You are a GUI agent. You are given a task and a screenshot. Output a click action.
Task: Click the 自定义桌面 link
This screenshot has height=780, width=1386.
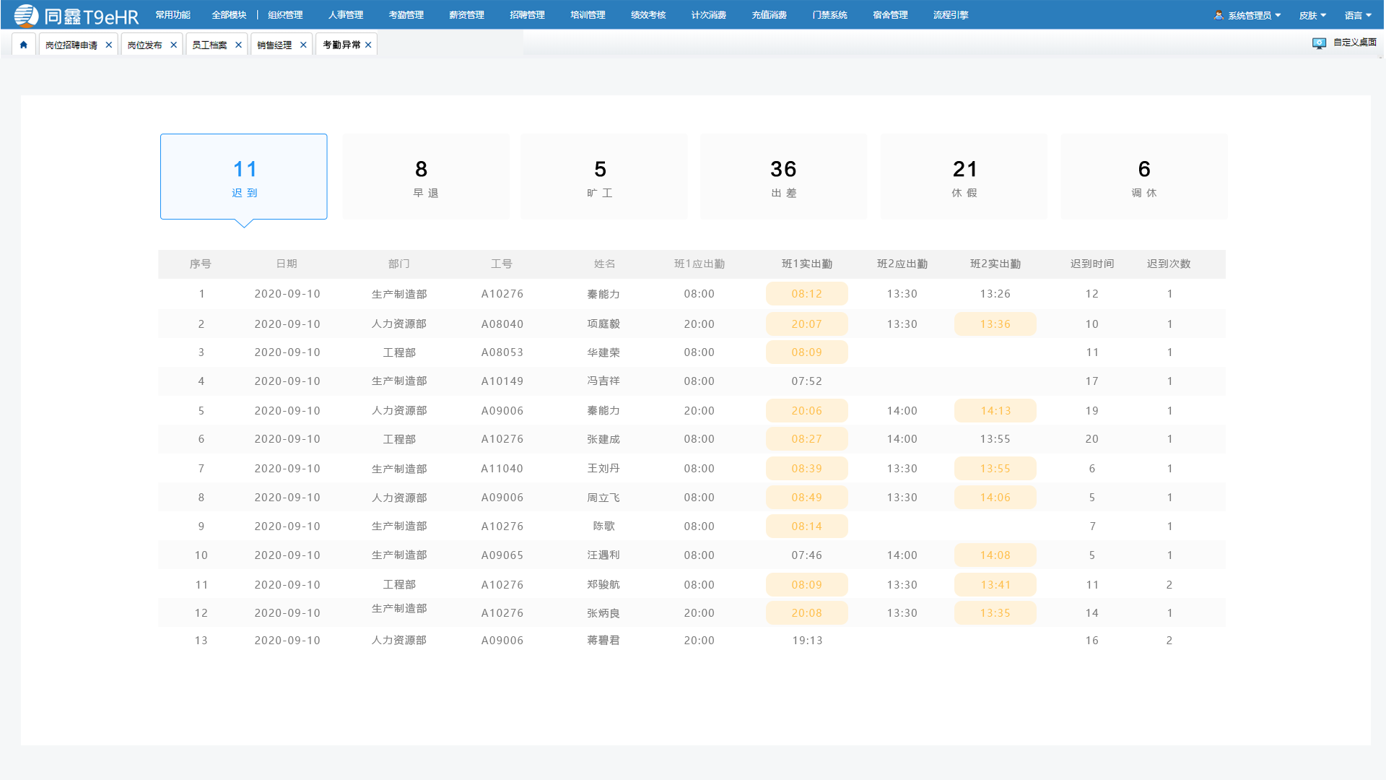pos(1355,43)
